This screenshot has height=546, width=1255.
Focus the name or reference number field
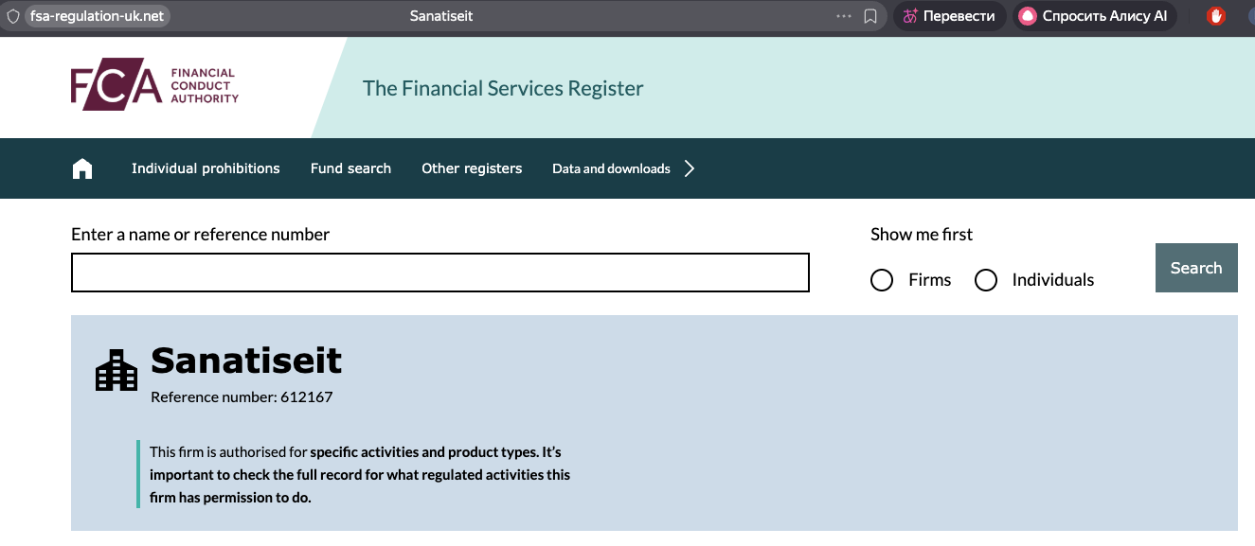(x=440, y=273)
